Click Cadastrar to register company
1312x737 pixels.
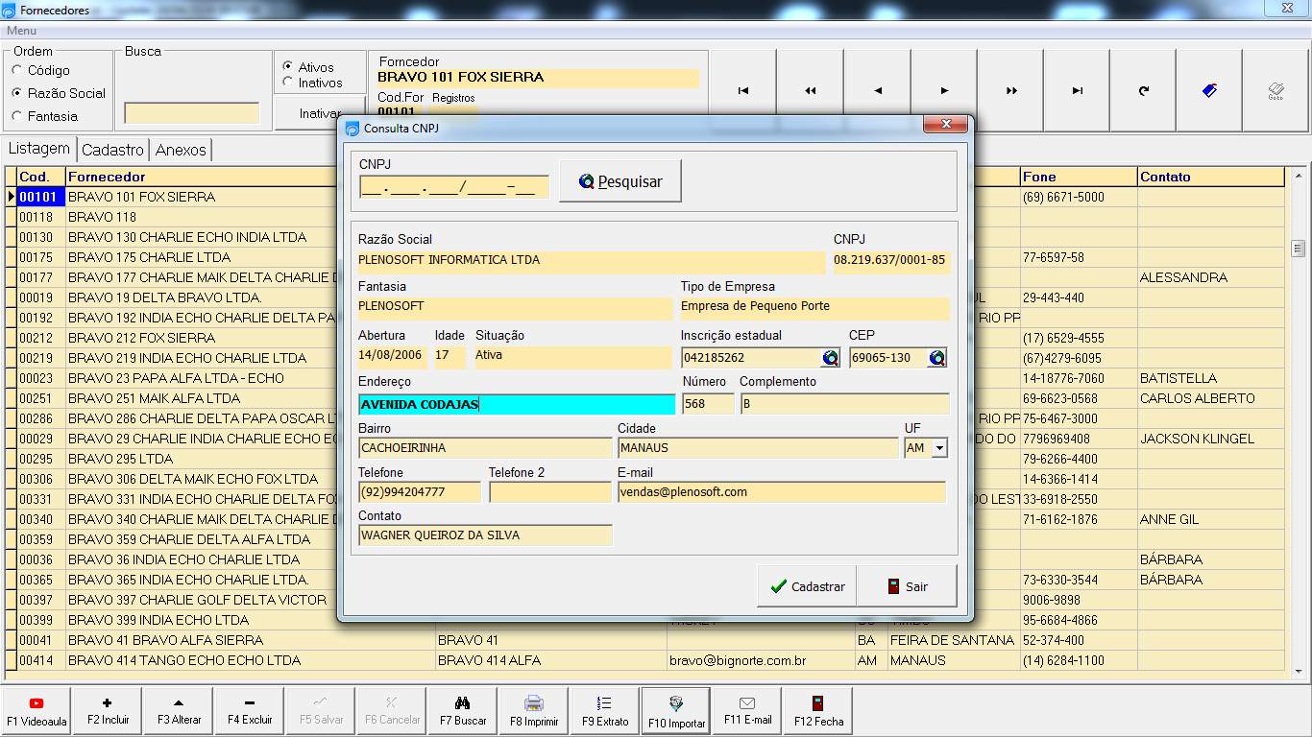(x=807, y=586)
